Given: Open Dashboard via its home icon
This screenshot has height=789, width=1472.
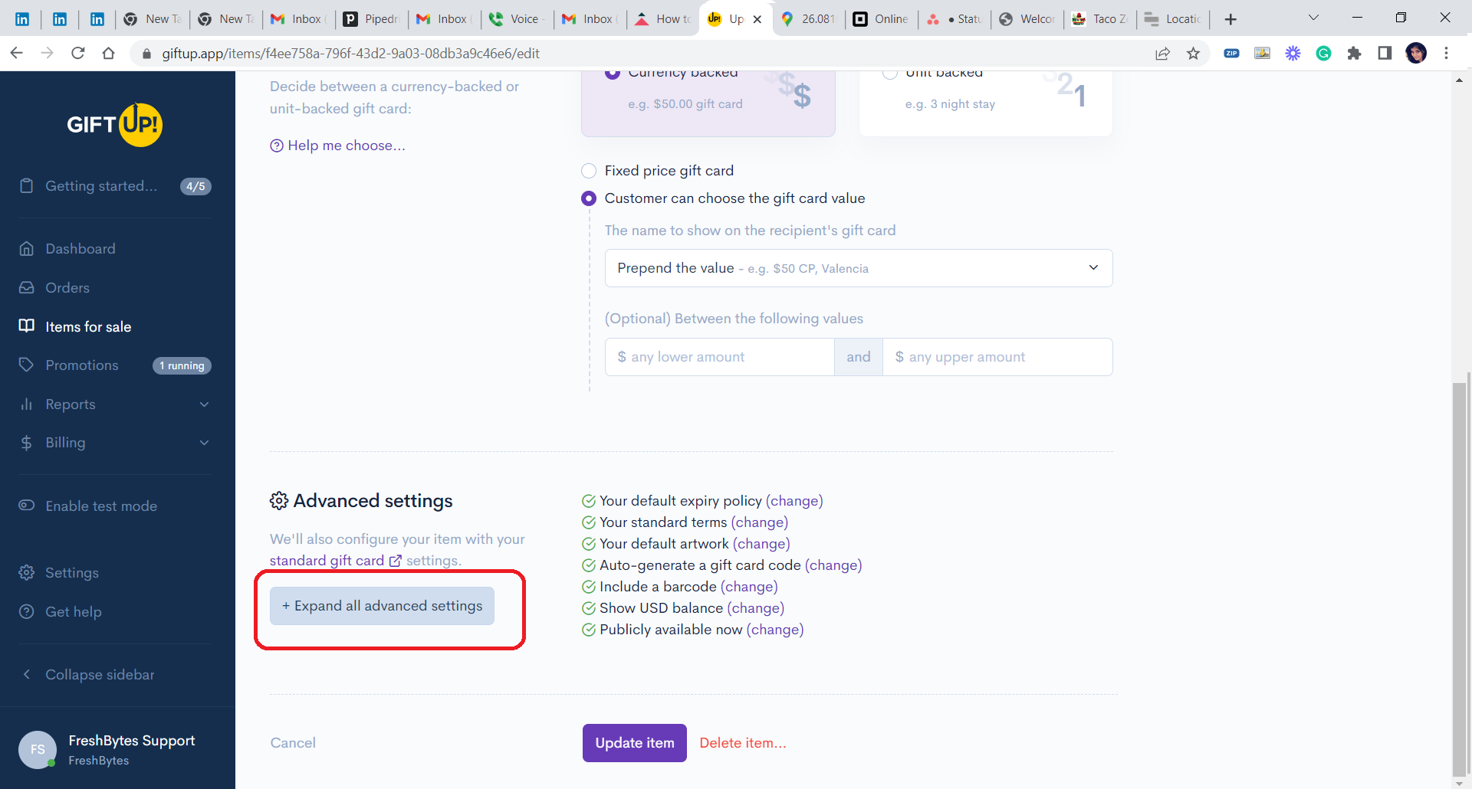Looking at the screenshot, I should pyautogui.click(x=27, y=249).
